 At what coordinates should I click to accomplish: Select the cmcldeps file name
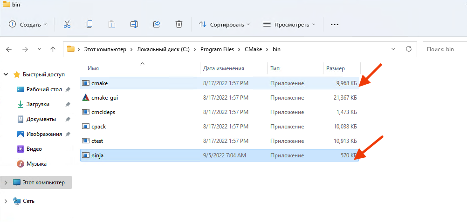click(x=103, y=112)
